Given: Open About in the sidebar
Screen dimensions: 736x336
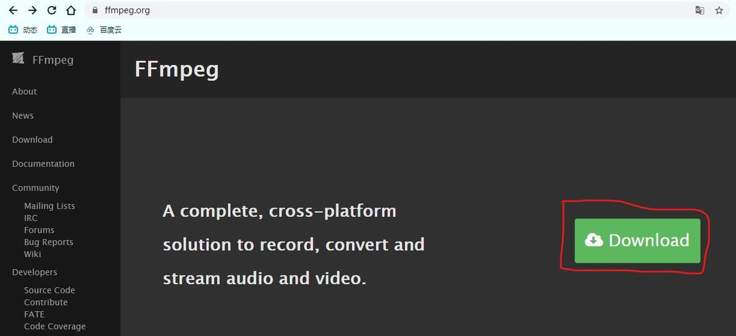Looking at the screenshot, I should (25, 91).
